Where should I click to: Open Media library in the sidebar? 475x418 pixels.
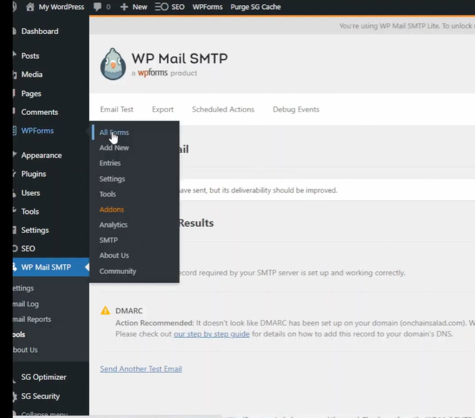pos(32,74)
